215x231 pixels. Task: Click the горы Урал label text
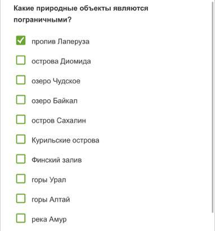pyautogui.click(x=49, y=180)
